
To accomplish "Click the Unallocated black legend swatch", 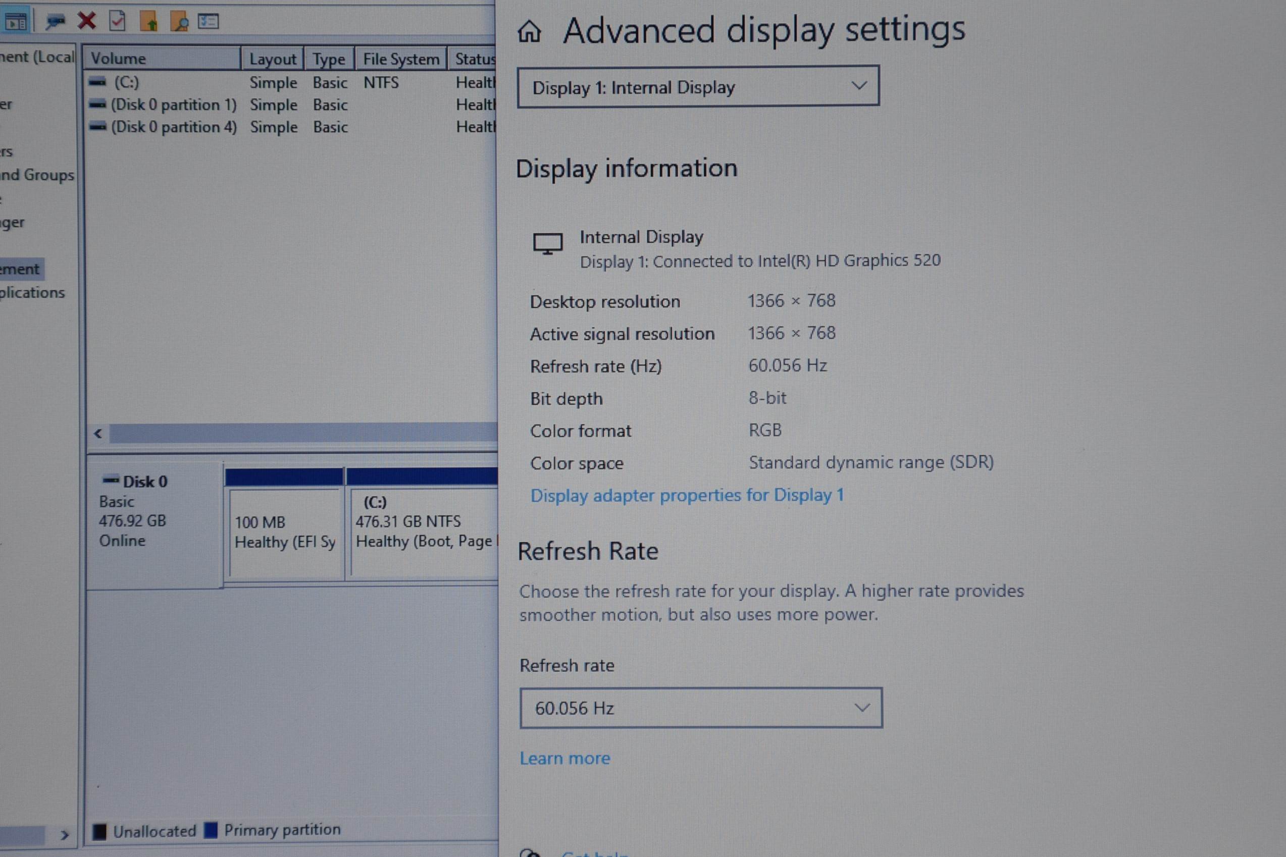I will (99, 831).
